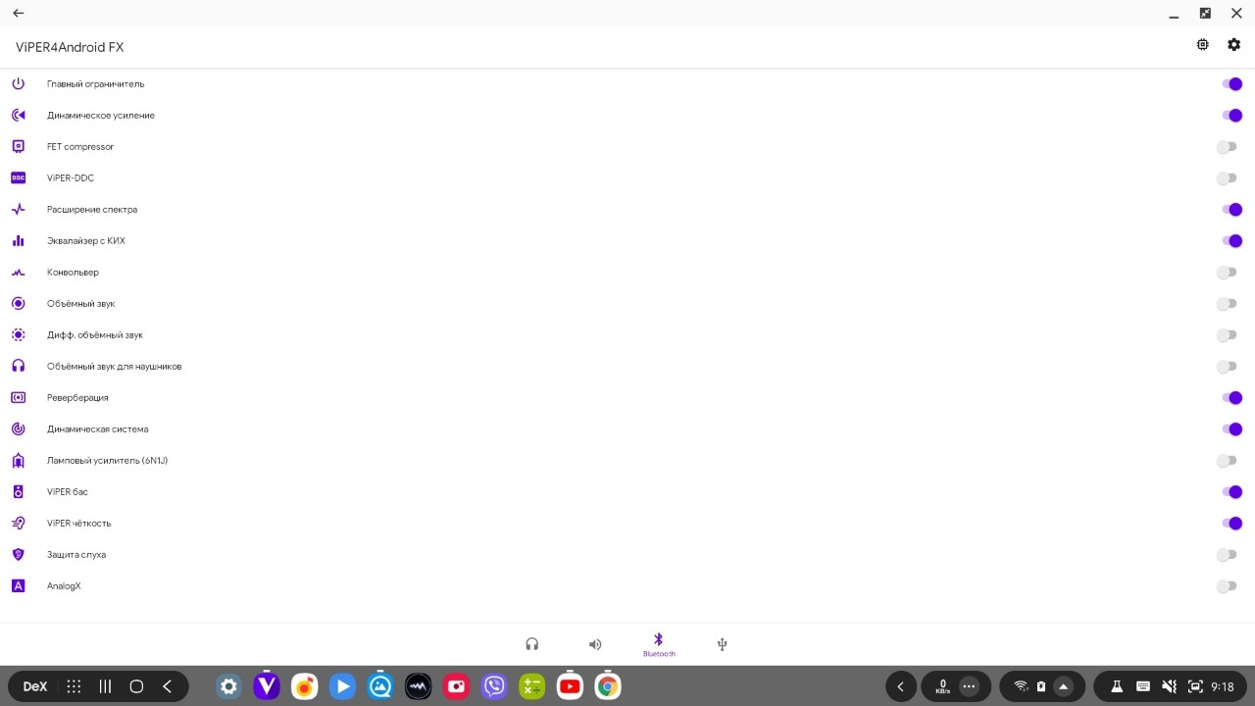Disable the ViPER бас switch

(x=1231, y=492)
